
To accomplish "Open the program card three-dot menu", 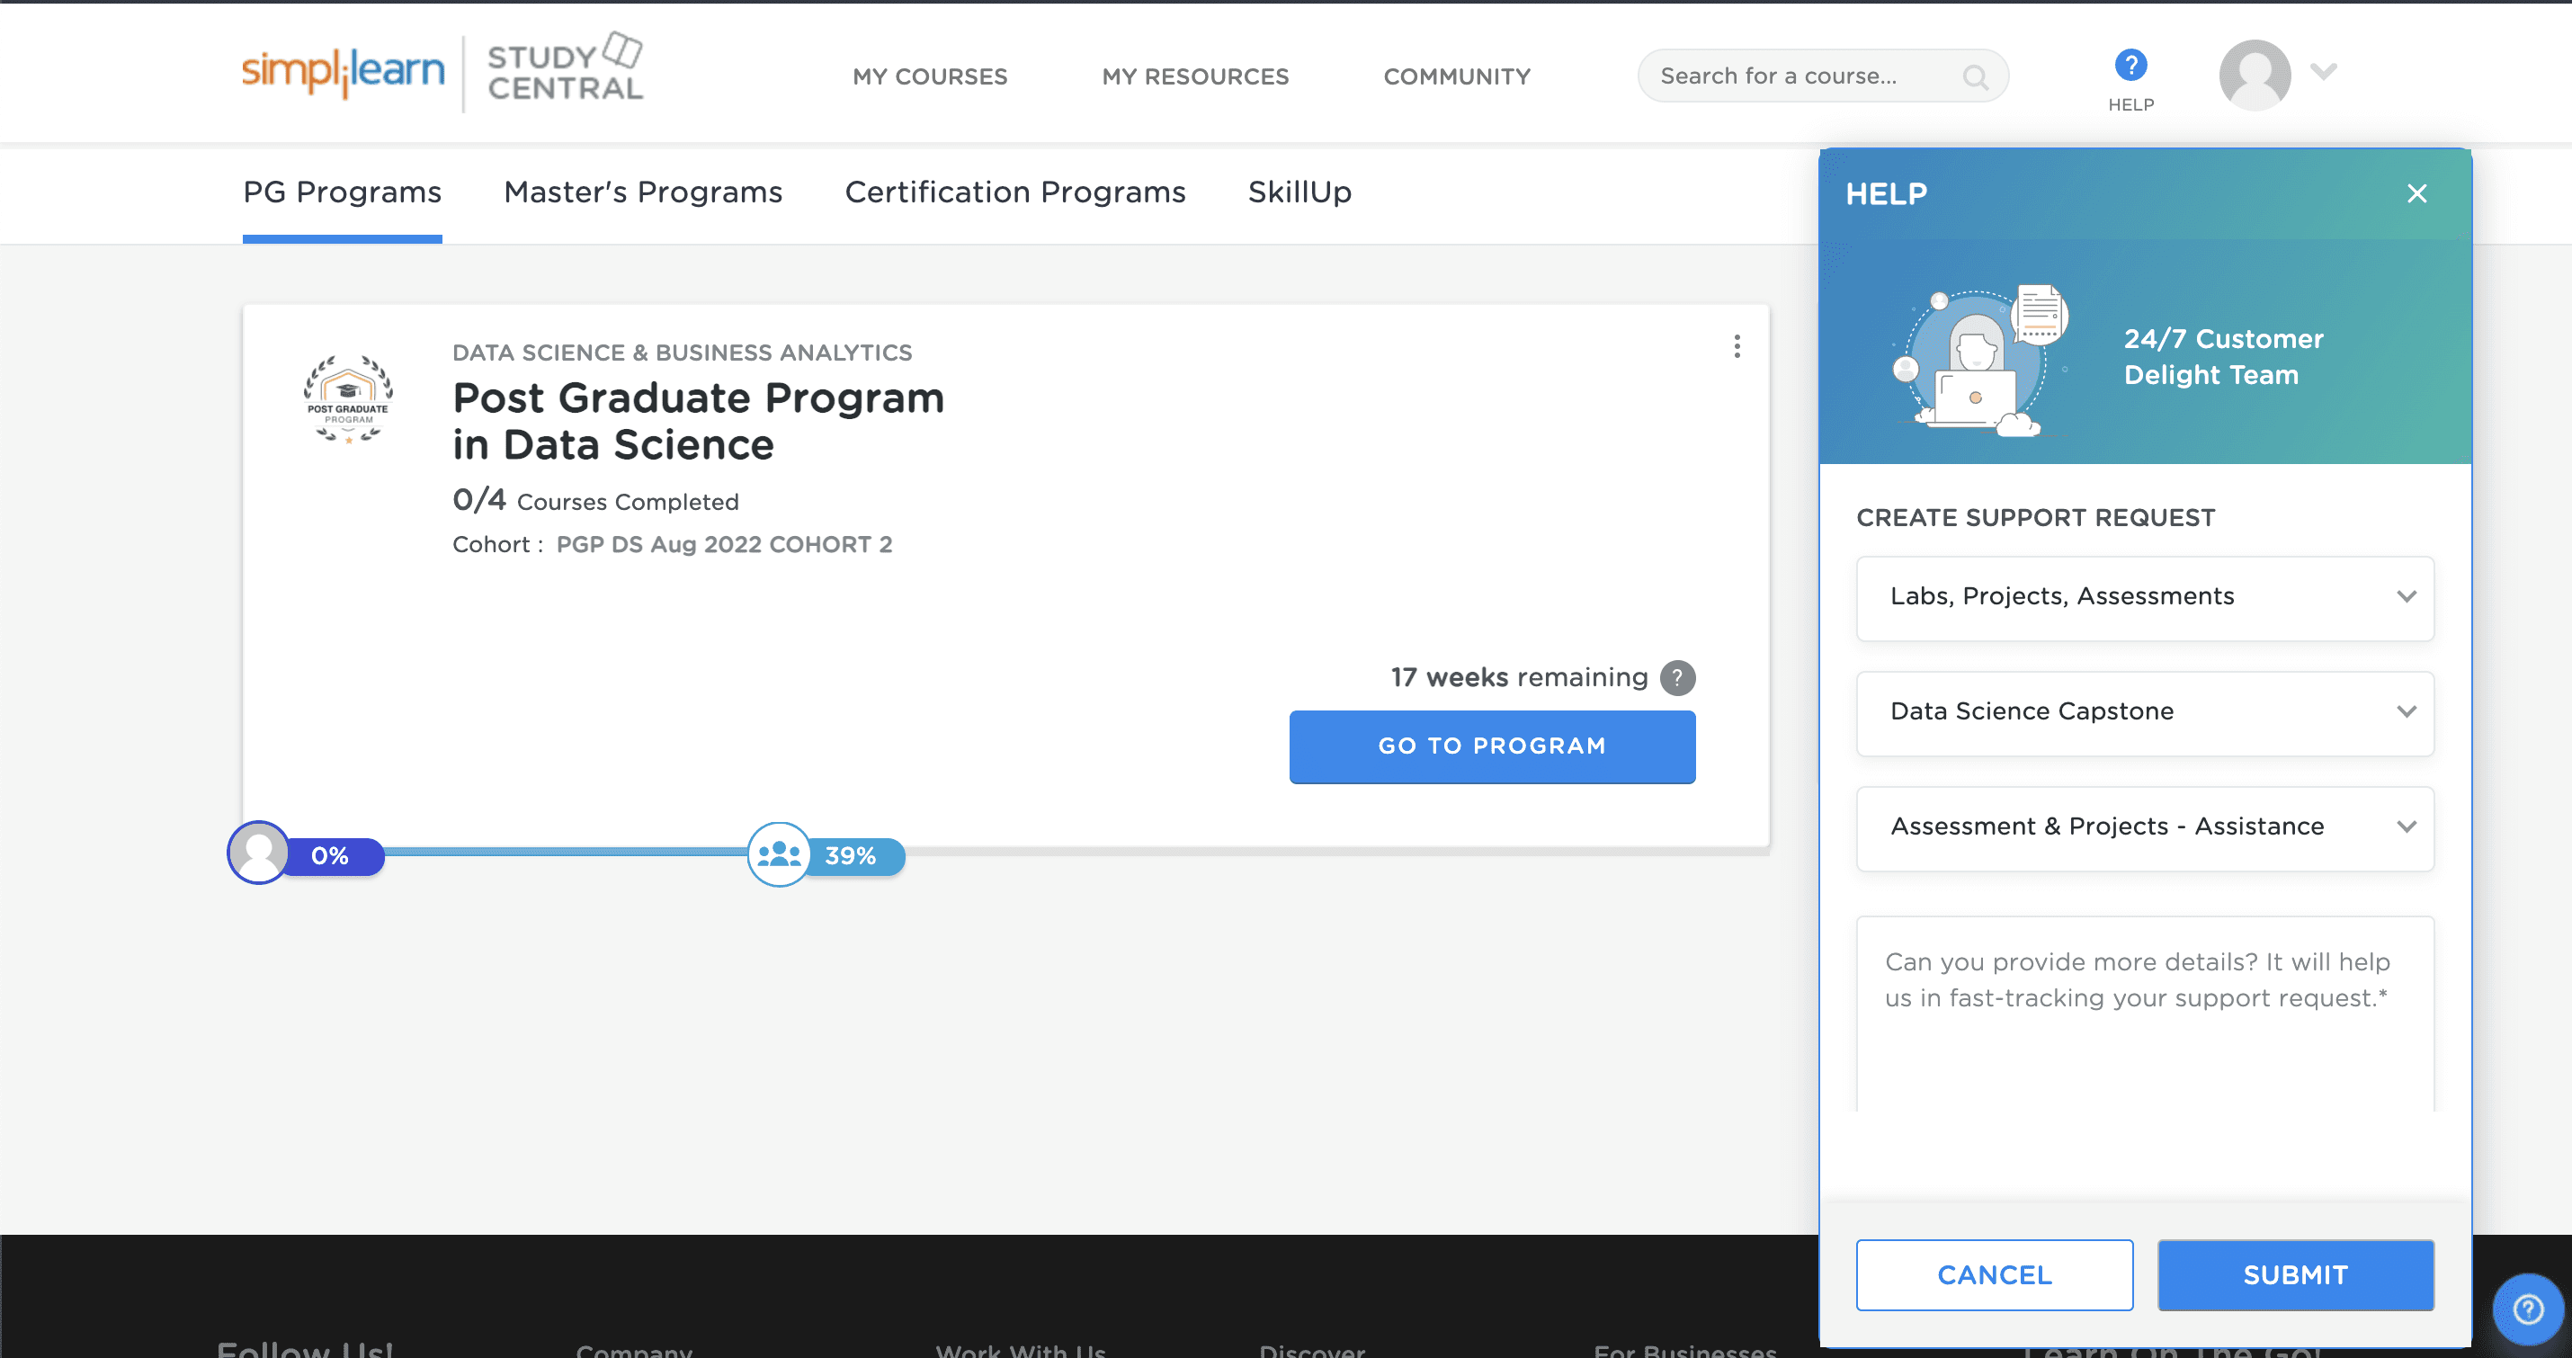I will pos(1737,346).
